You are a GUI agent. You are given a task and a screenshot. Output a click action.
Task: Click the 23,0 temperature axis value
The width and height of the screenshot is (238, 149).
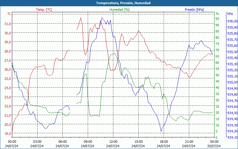(8, 97)
